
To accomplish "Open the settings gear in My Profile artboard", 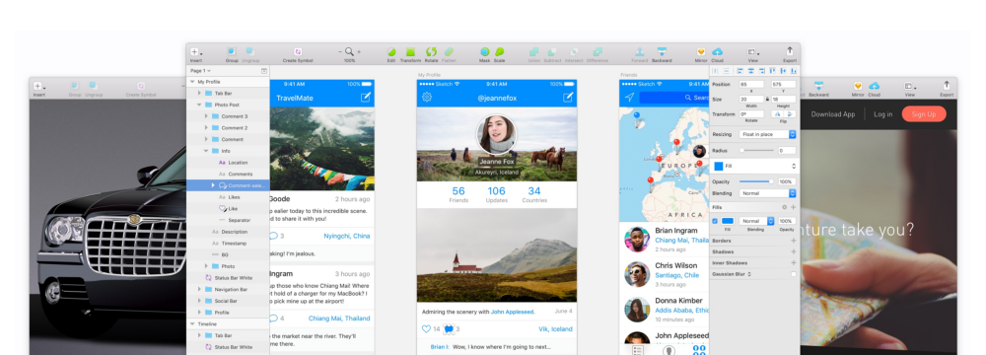I will [427, 97].
